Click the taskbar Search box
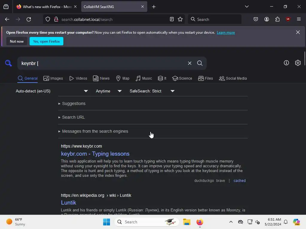This screenshot has width=306, height=229. click(x=146, y=222)
